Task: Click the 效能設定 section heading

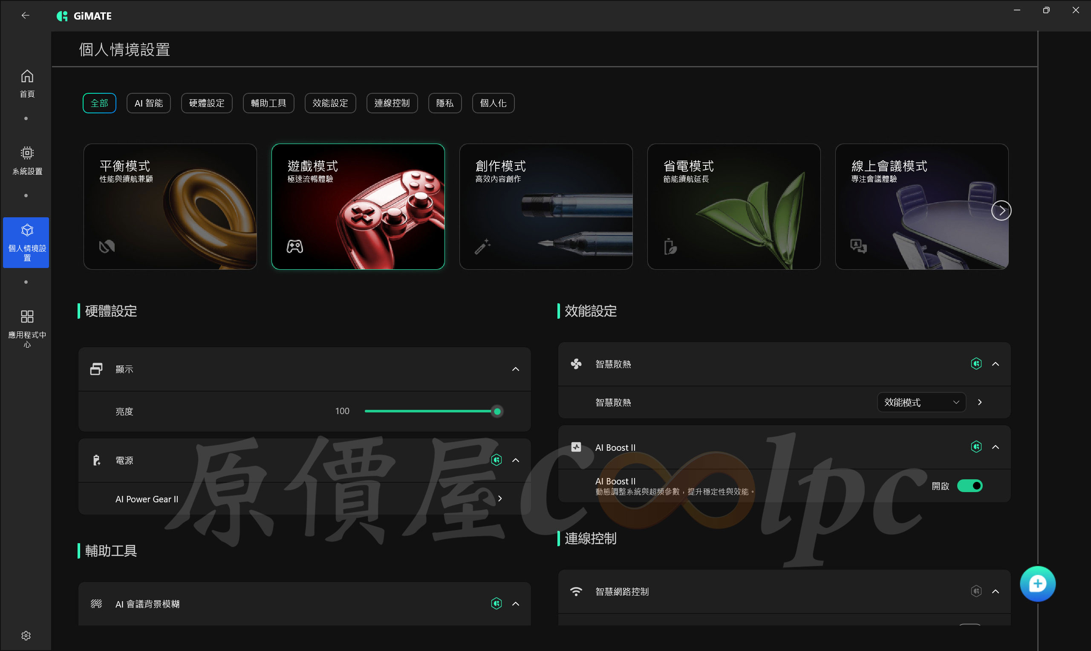Action: (591, 311)
